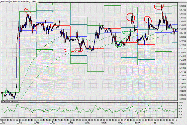187x125 pixels.
Task: Click the 20.00 RSI scale label
Action: 181,114
